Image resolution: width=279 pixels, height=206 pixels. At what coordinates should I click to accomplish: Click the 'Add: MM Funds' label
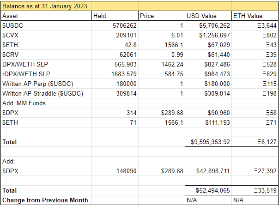(24, 103)
